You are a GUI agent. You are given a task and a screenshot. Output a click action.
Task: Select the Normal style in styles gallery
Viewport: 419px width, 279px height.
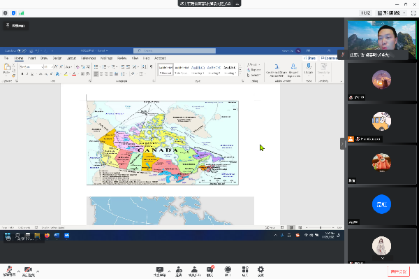[x=166, y=69]
